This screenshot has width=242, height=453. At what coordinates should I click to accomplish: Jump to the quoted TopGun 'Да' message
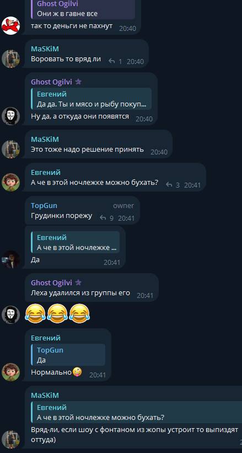point(68,355)
